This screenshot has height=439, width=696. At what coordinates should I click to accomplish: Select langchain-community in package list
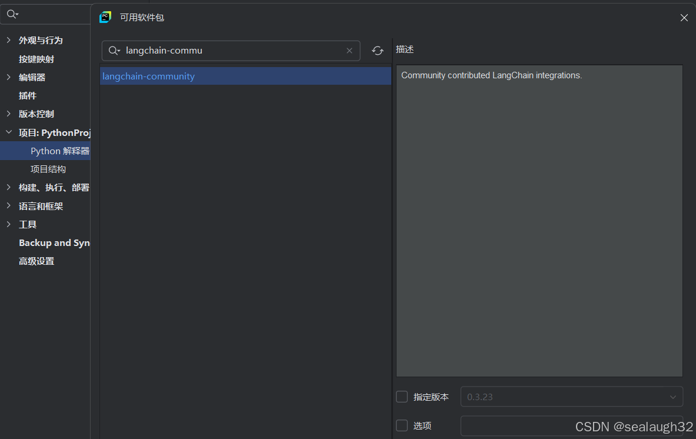click(x=245, y=76)
